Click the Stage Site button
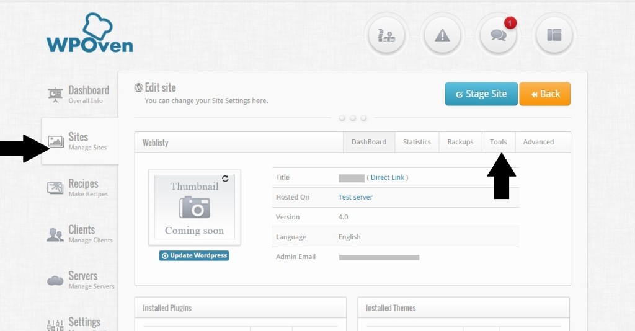 (x=481, y=94)
